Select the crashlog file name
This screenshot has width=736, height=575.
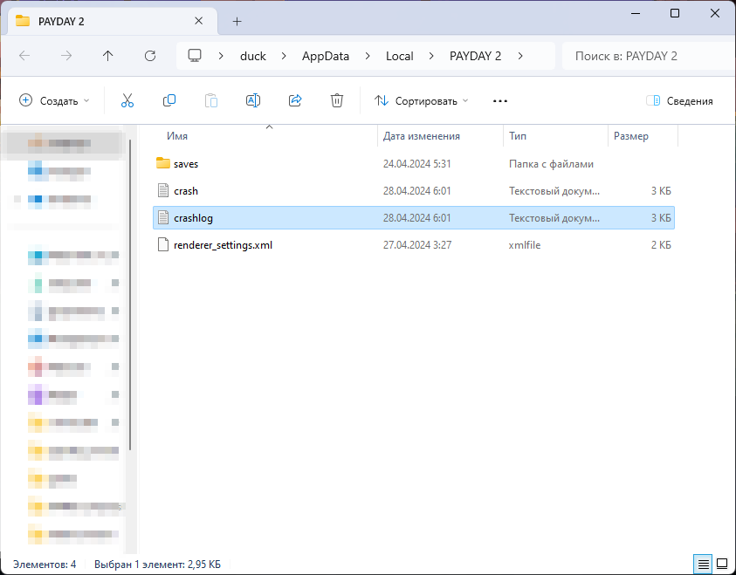pyautogui.click(x=194, y=218)
